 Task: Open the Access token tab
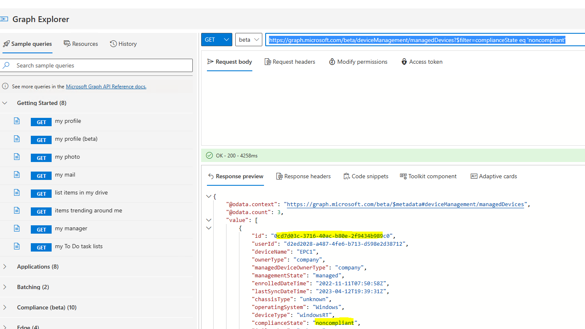[421, 62]
